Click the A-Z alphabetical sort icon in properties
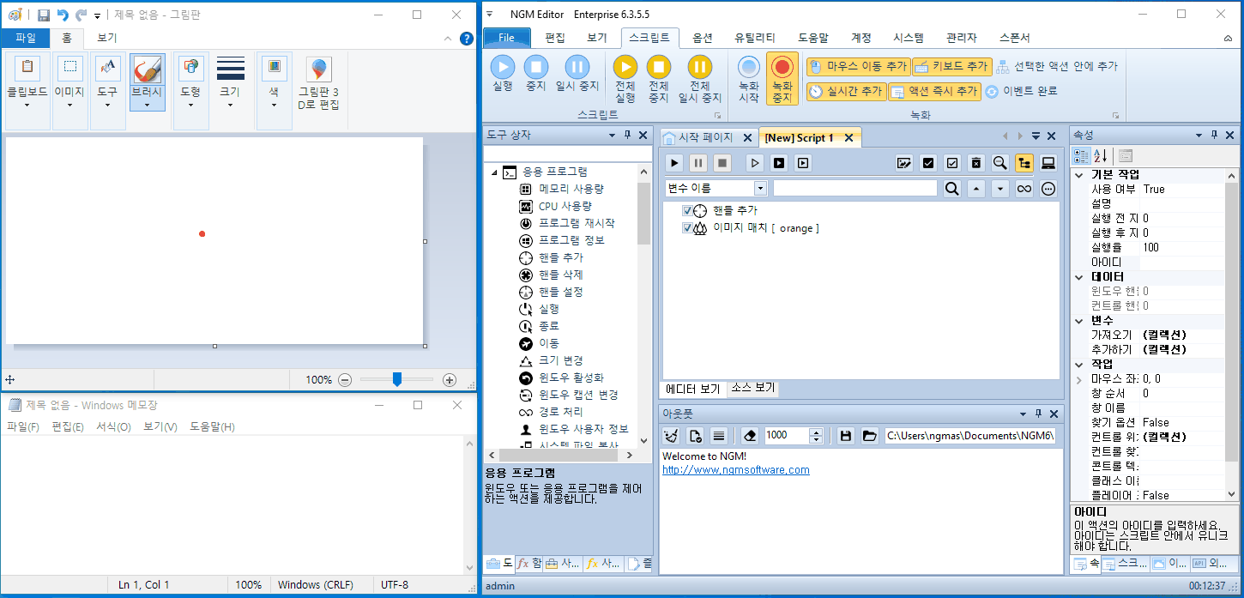 pyautogui.click(x=1100, y=155)
